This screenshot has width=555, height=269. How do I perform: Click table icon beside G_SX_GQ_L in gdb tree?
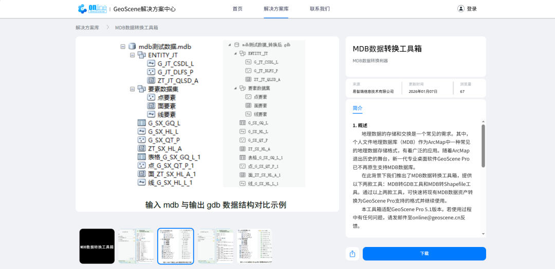(243, 123)
